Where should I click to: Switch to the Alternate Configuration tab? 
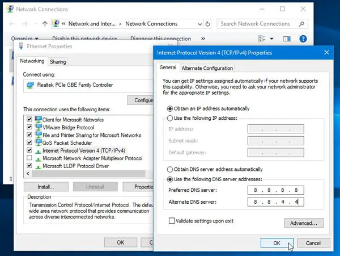207,68
